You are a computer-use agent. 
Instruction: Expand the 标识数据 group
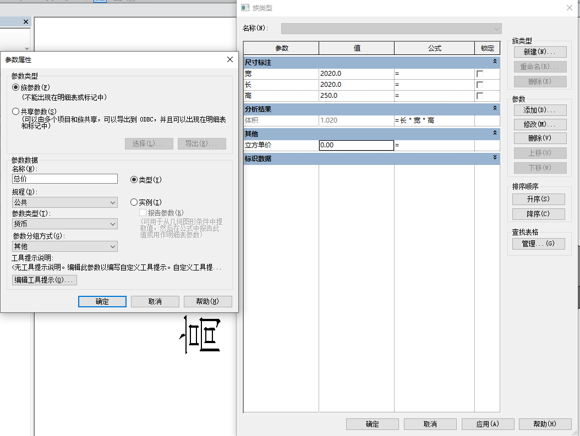pyautogui.click(x=495, y=158)
